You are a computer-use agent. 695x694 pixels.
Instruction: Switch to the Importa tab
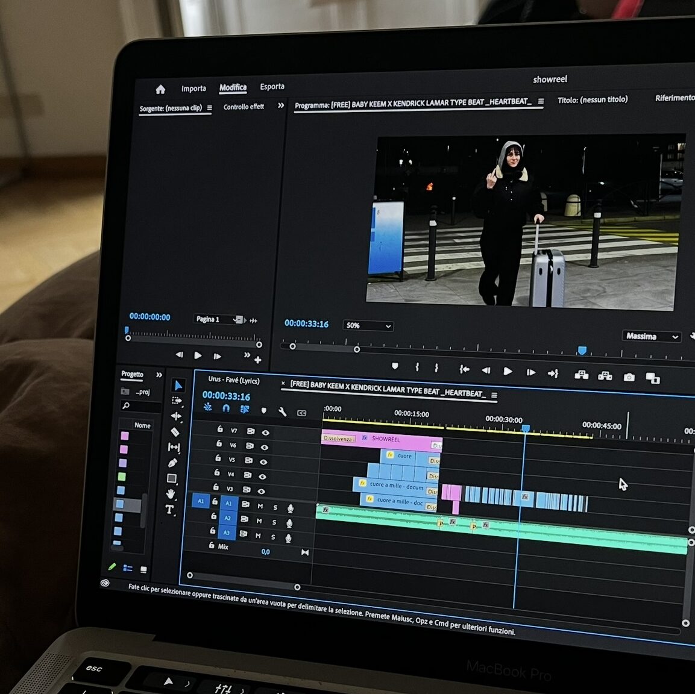(x=193, y=89)
